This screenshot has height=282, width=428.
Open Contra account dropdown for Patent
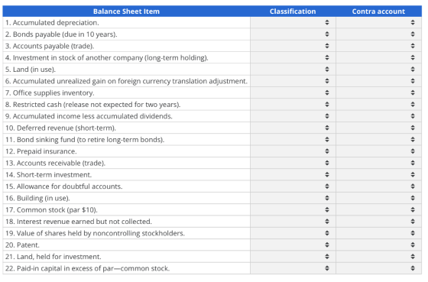(378, 245)
